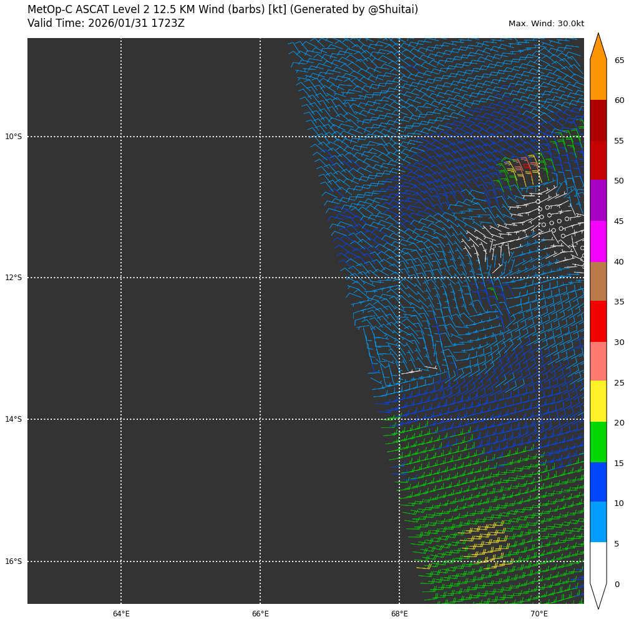
Task: Click the white 0-5 kt colorbar segment
Action: 598,563
